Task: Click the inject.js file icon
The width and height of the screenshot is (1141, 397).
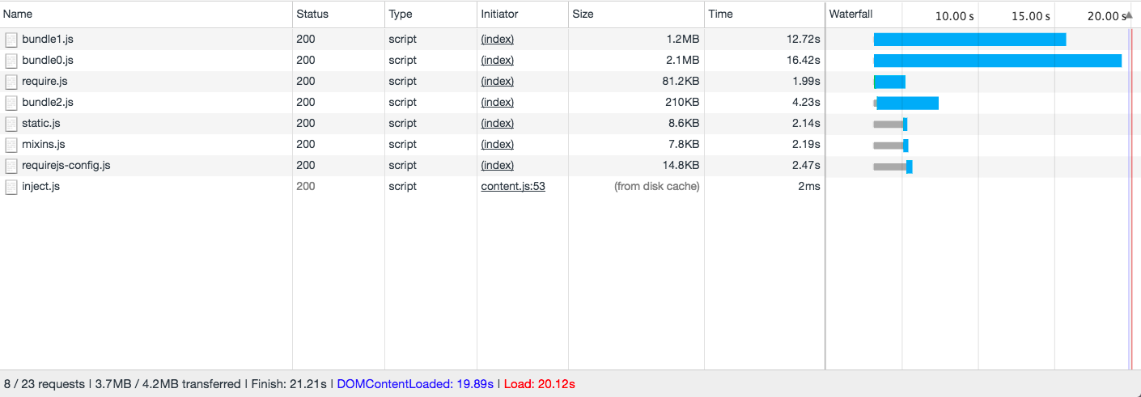Action: point(11,187)
